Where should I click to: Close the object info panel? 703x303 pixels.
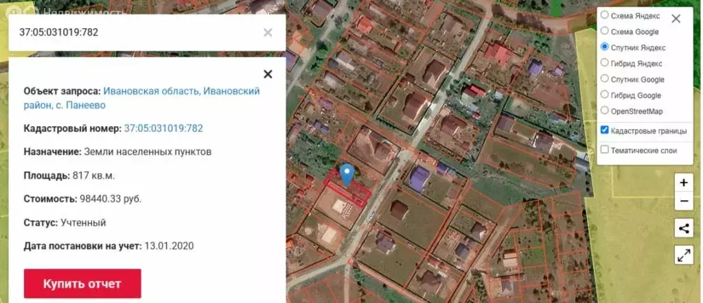pos(268,74)
